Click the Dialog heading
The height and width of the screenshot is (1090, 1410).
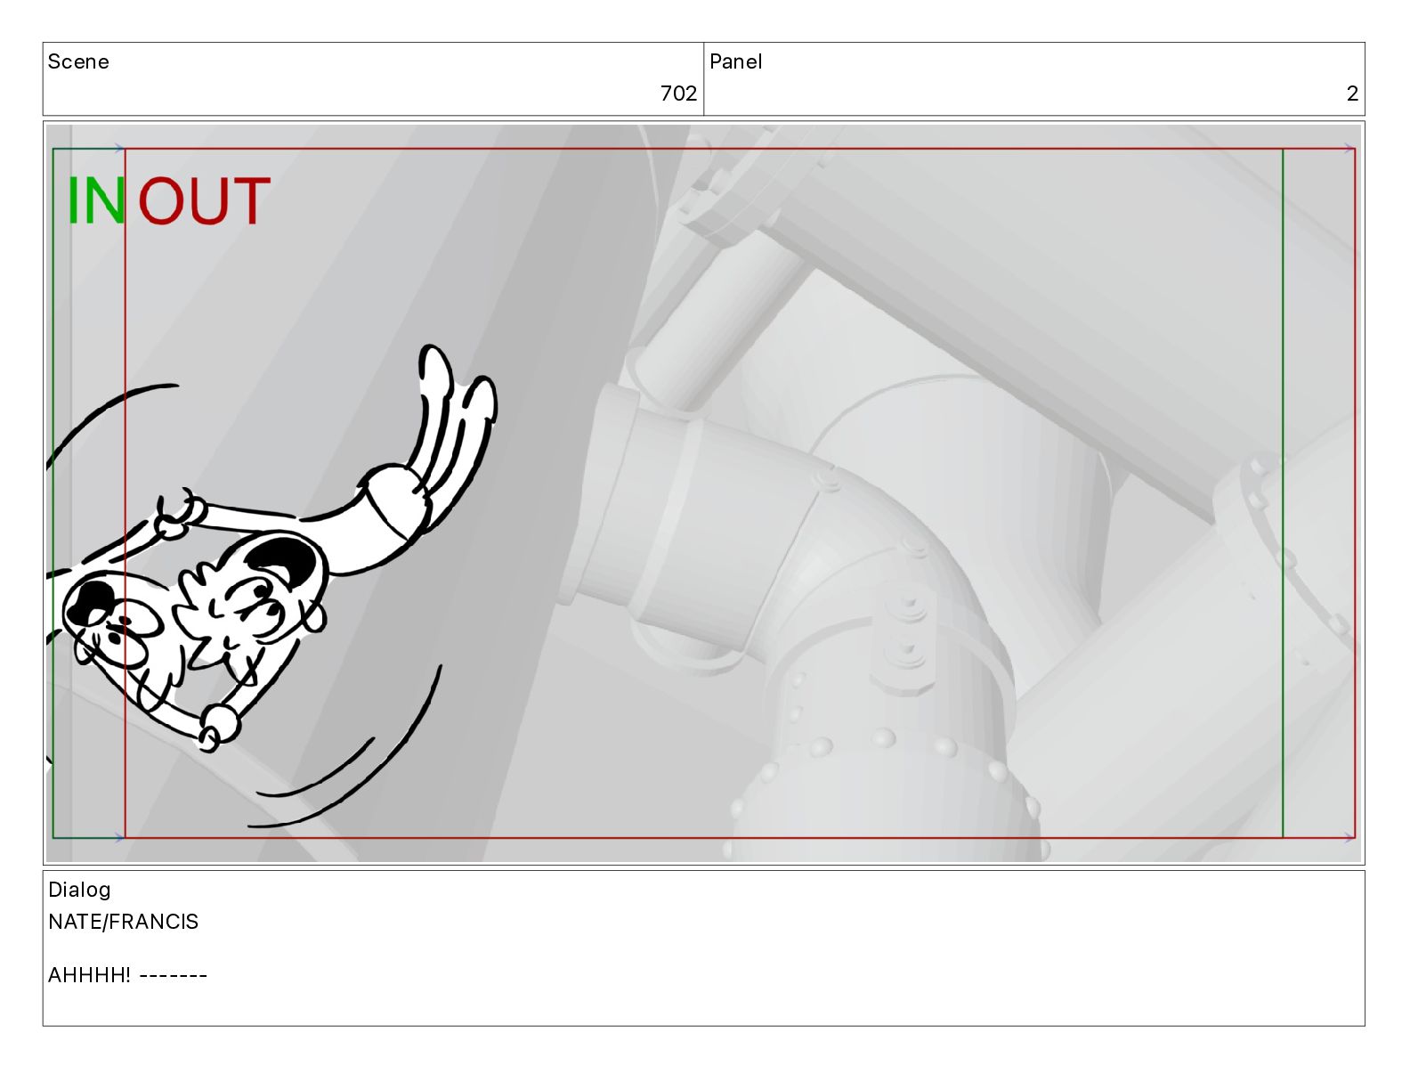[x=79, y=890]
